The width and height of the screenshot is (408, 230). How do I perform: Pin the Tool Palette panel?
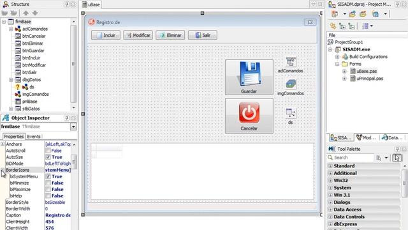397,149
